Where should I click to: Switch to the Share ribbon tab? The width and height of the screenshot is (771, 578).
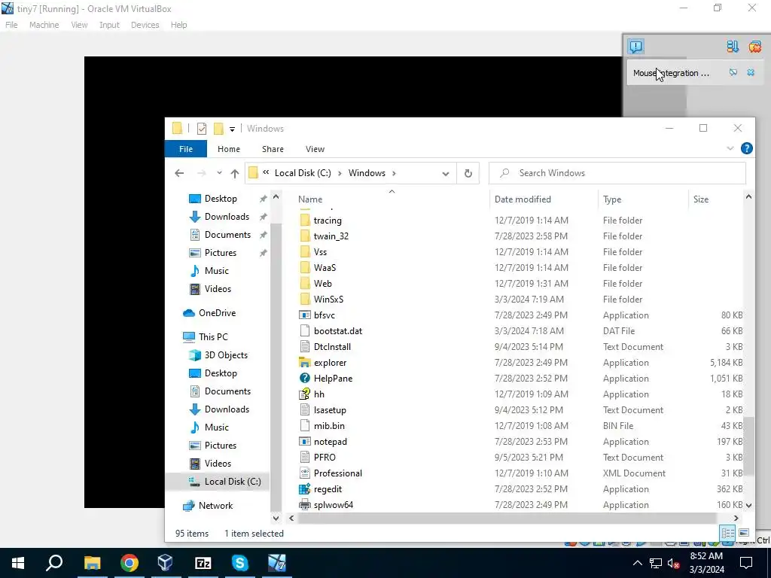tap(273, 149)
